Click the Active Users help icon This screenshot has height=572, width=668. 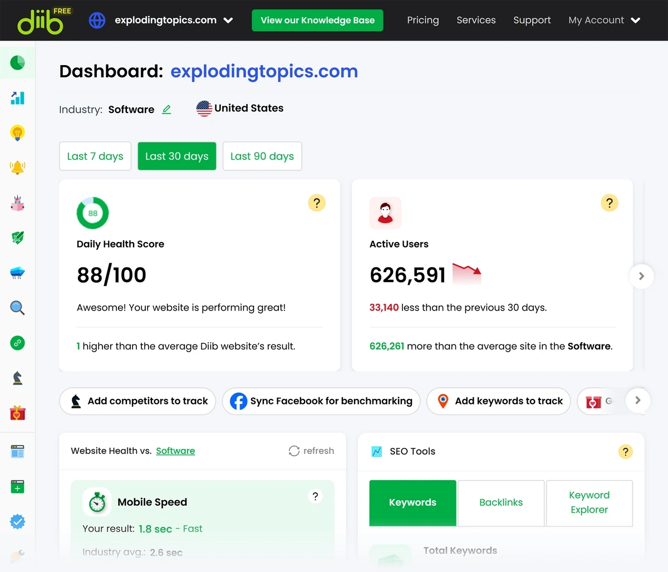[610, 203]
